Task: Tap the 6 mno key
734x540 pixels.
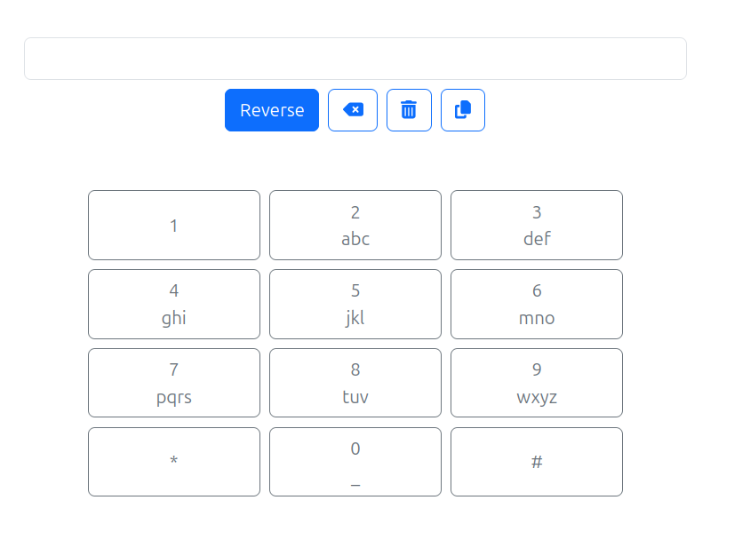Action: (x=537, y=304)
